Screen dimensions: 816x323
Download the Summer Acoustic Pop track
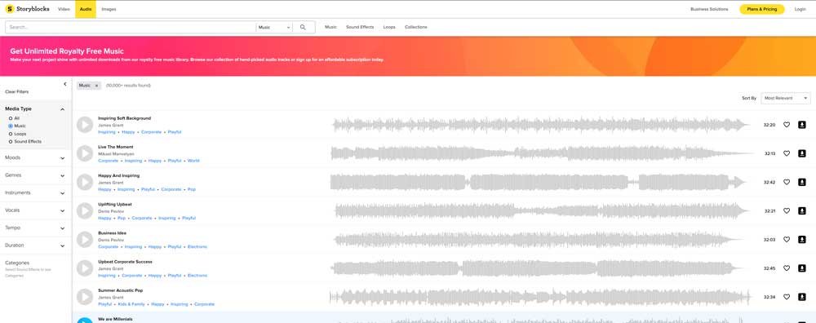[802, 297]
